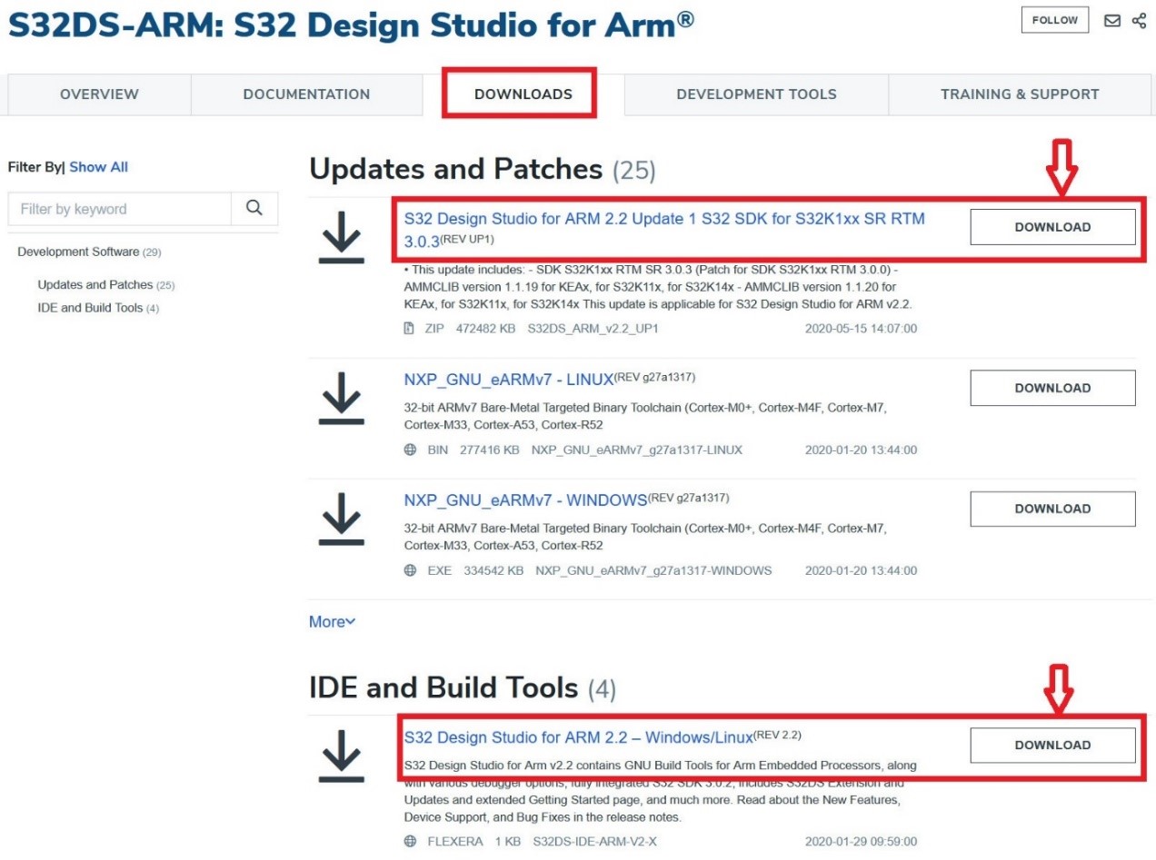1156x860 pixels.
Task: Click the share icon at top right
Action: pos(1139,20)
